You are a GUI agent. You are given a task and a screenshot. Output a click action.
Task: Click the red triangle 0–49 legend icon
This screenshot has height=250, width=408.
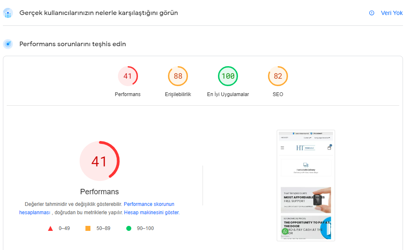(x=50, y=228)
